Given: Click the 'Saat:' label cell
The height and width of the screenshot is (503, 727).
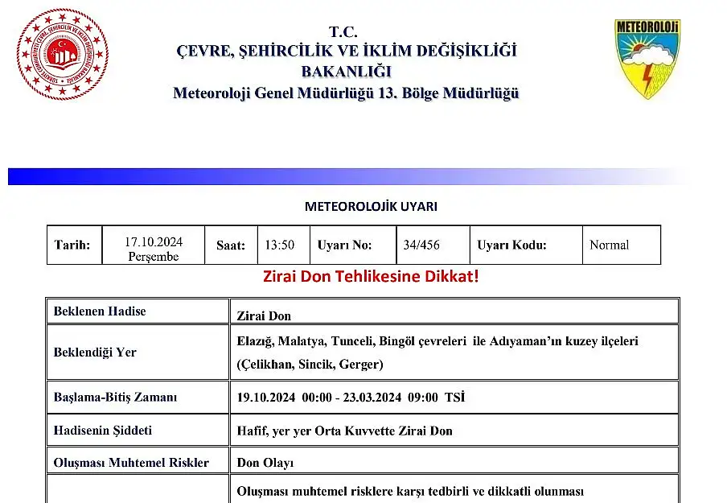Looking at the screenshot, I should [x=231, y=245].
